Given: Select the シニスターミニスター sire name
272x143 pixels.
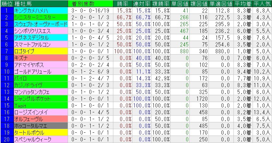Looking at the screenshot, I should click(x=41, y=17).
